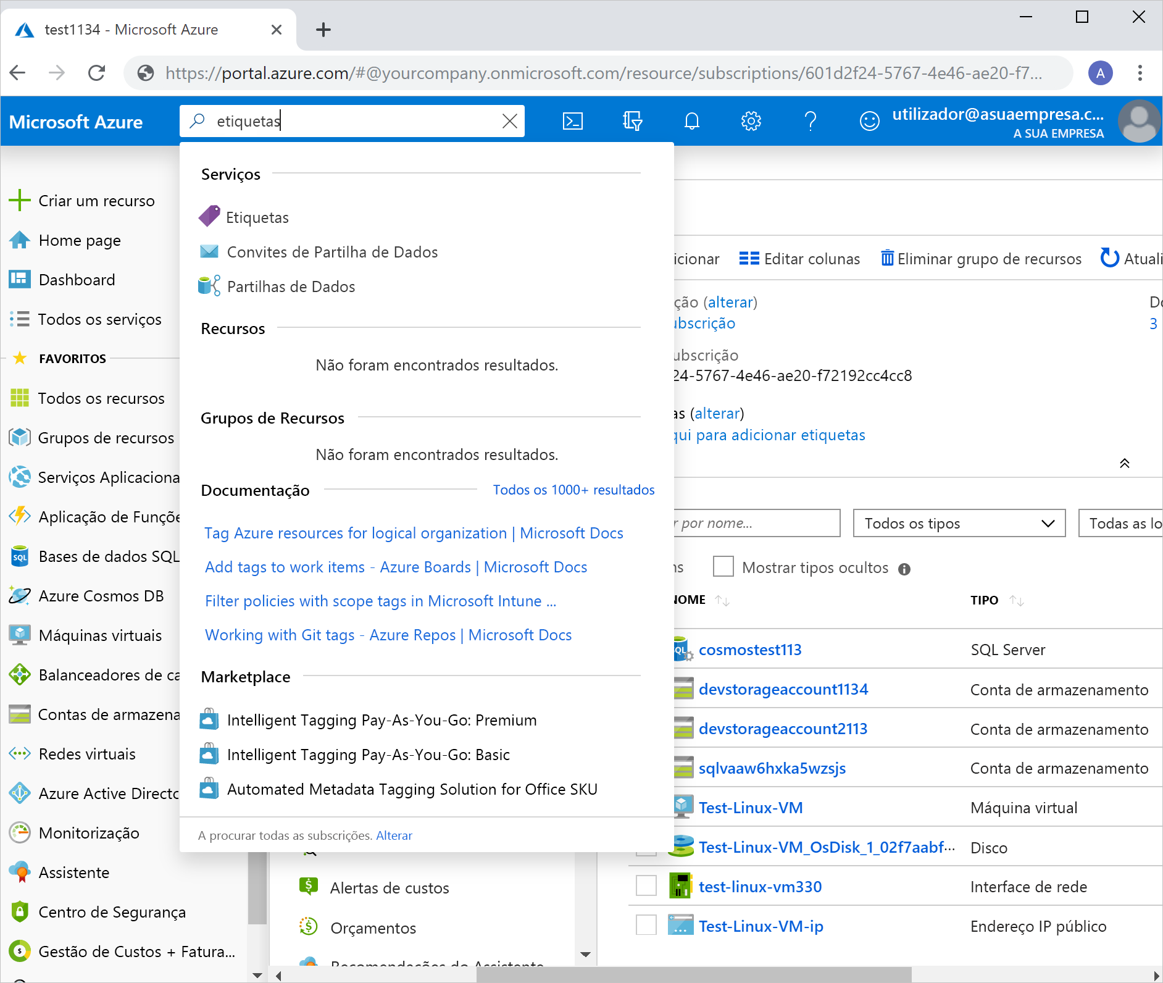Open Assistente in sidebar
This screenshot has height=983, width=1163.
pyautogui.click(x=74, y=872)
